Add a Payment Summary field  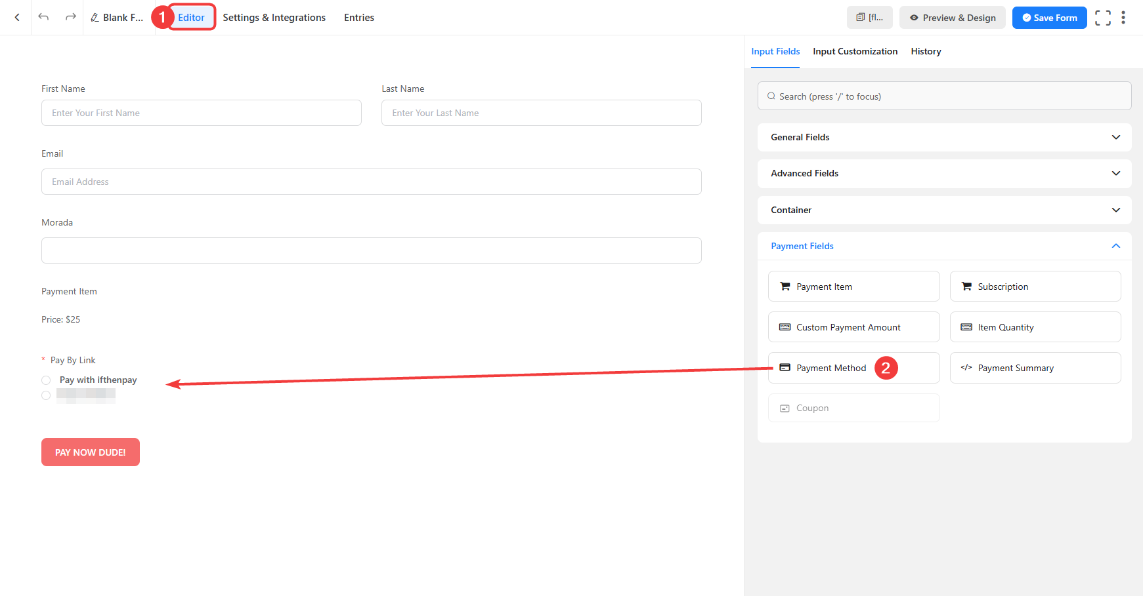pos(1035,368)
